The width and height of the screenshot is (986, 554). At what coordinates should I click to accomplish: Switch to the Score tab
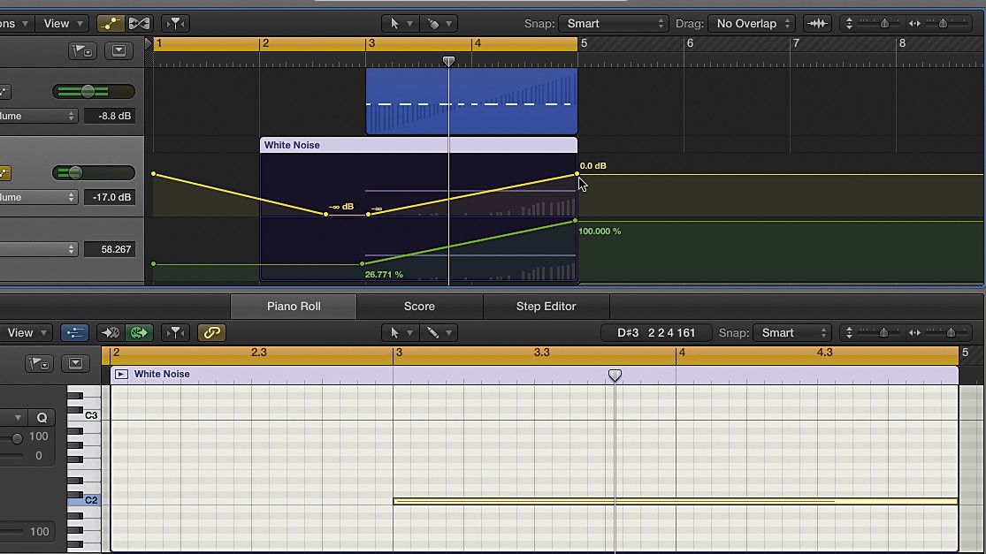(419, 307)
